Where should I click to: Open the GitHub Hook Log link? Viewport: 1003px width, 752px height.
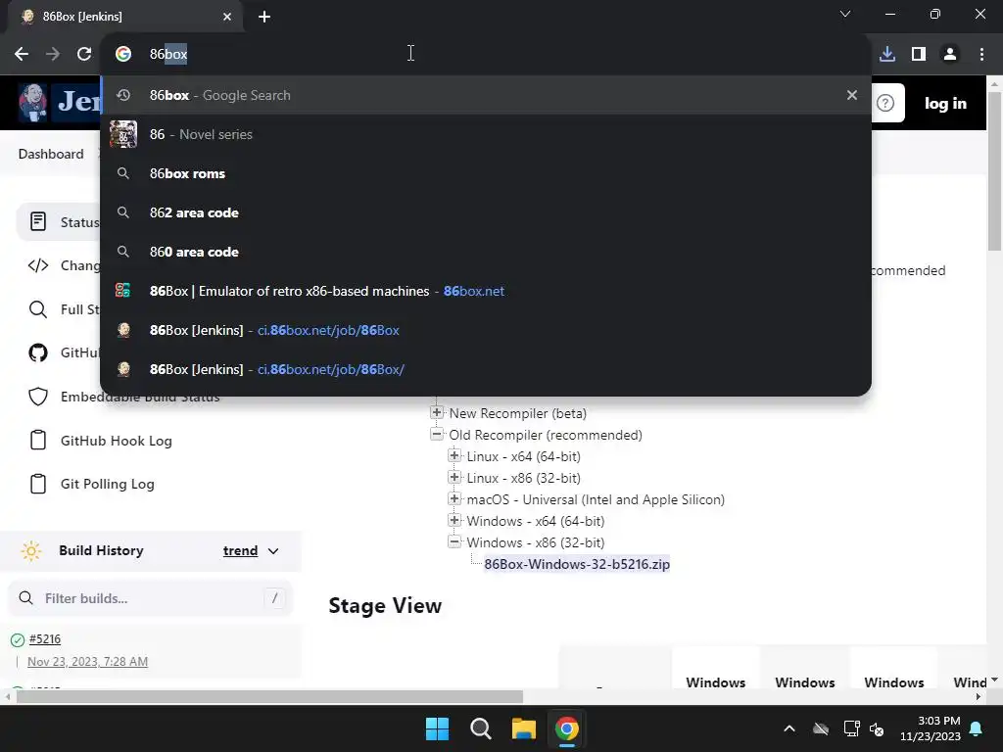[116, 441]
